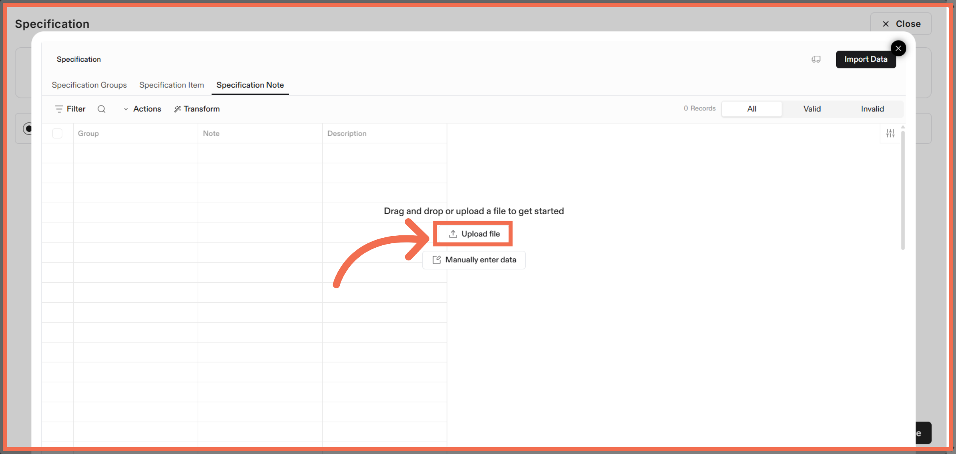Click the circular X icon on the import dialog
Screen dimensions: 956x454
(898, 48)
